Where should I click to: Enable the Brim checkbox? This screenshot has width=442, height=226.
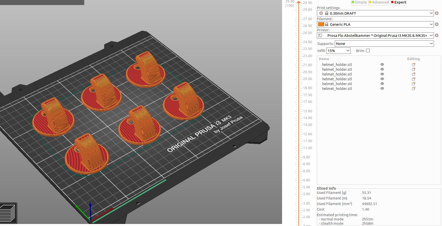coord(368,51)
